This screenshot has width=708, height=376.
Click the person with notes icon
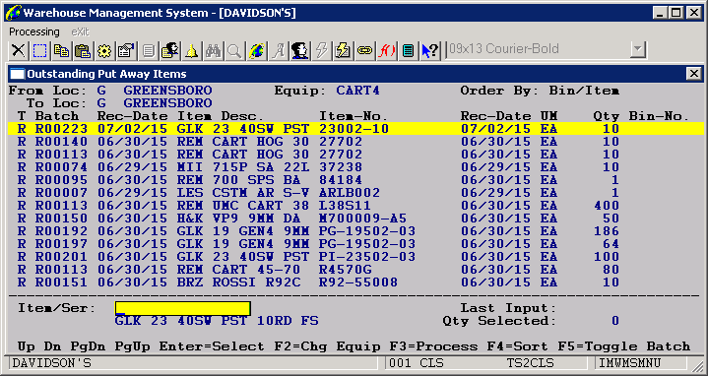coord(169,50)
